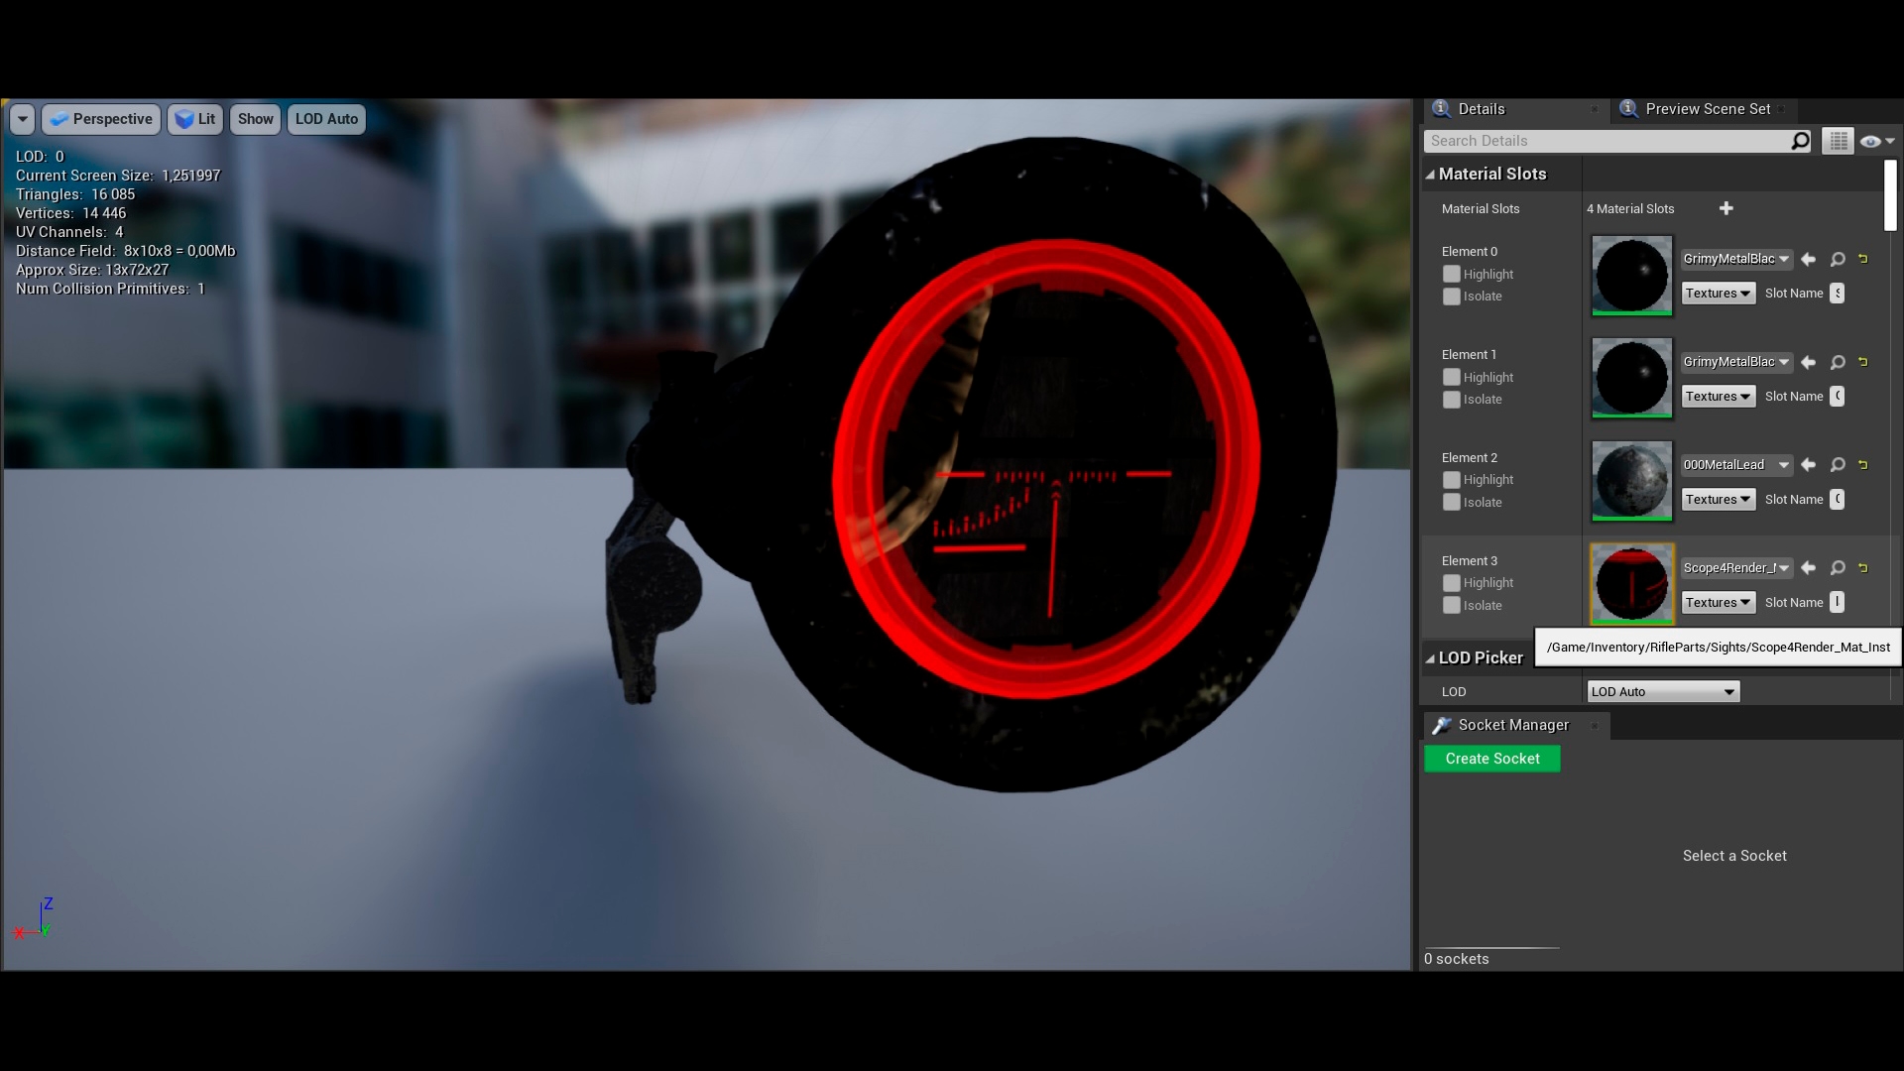1904x1071 pixels.
Task: Click the property matrix grid icon near search bar
Action: (x=1838, y=140)
